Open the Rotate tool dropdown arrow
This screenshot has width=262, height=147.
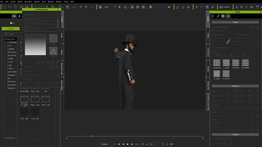[x=63, y=7]
